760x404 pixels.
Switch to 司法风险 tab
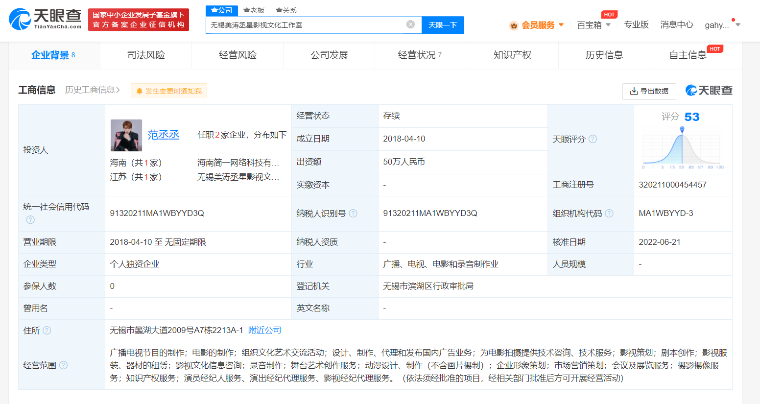(x=146, y=55)
